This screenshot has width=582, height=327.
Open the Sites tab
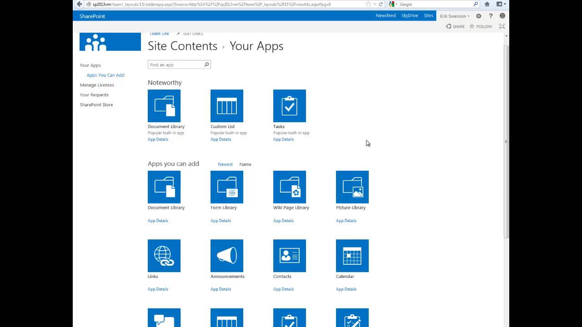pos(428,15)
